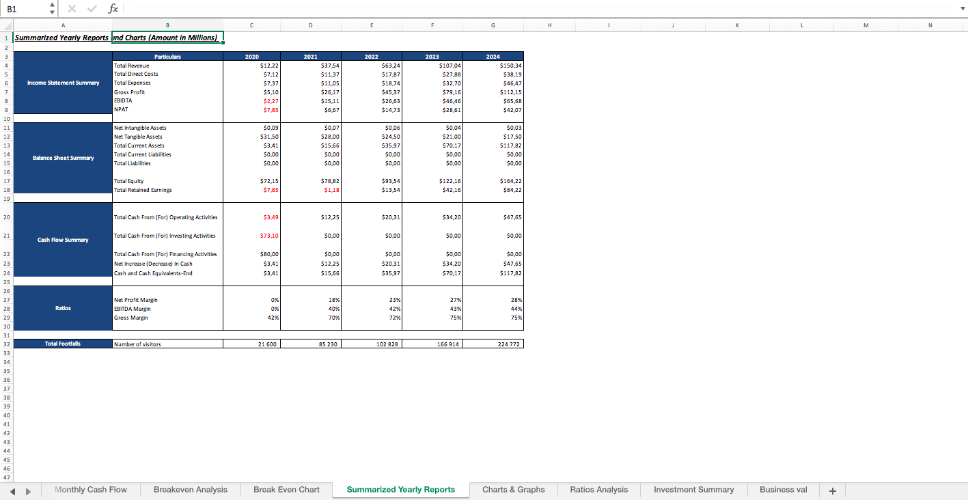Click the 'EBITDA Margin' label
968x500 pixels.
tap(133, 309)
